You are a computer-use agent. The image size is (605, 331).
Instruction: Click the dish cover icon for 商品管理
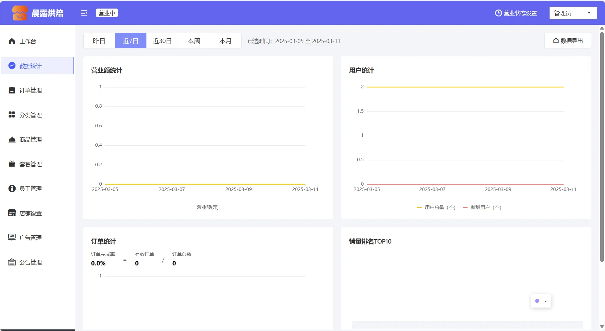click(x=12, y=139)
